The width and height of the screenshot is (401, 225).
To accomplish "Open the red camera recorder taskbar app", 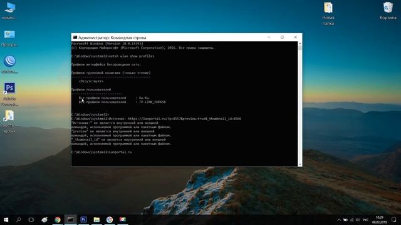I will (x=123, y=219).
